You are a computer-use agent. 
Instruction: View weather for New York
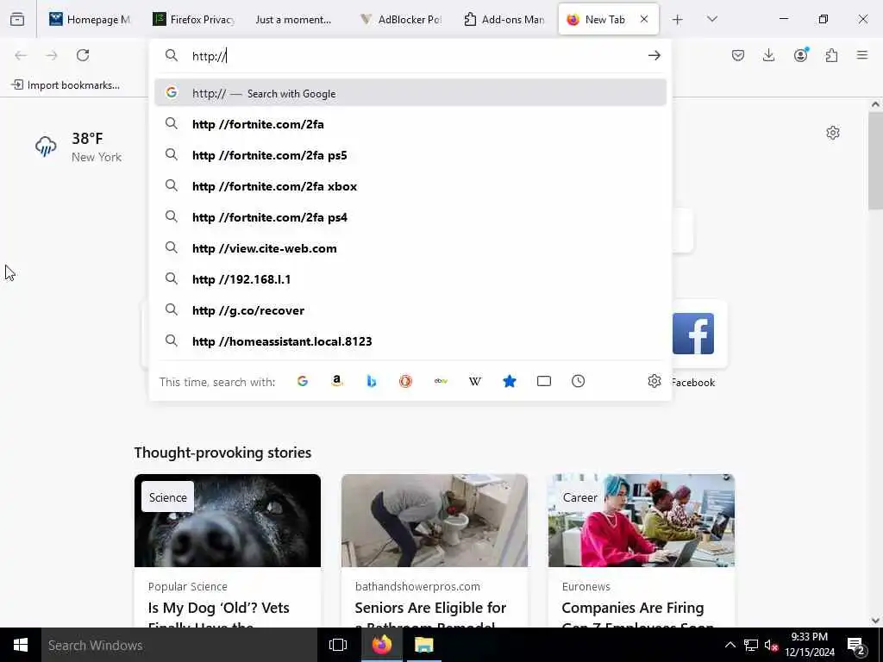78,147
